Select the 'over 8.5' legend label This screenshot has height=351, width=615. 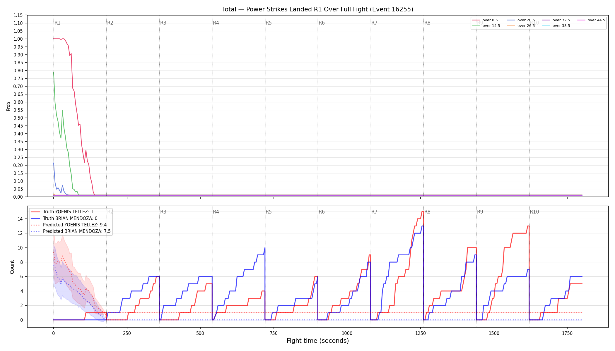pyautogui.click(x=490, y=20)
